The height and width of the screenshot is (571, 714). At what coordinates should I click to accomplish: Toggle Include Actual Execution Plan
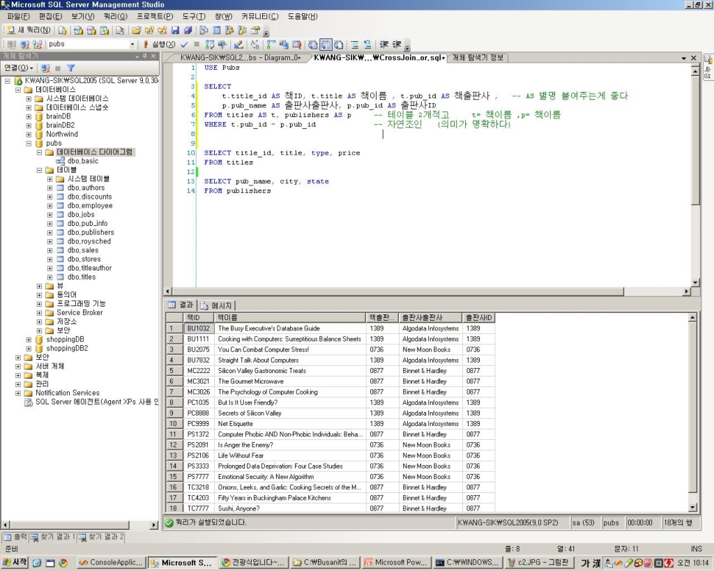271,44
